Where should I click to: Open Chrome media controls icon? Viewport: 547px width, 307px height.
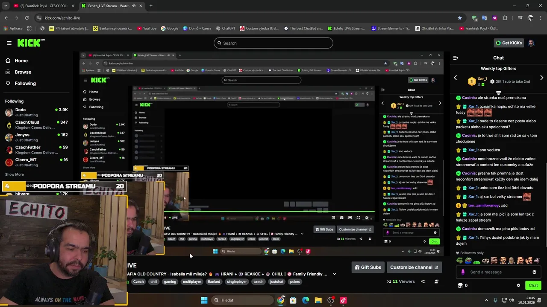(x=520, y=18)
